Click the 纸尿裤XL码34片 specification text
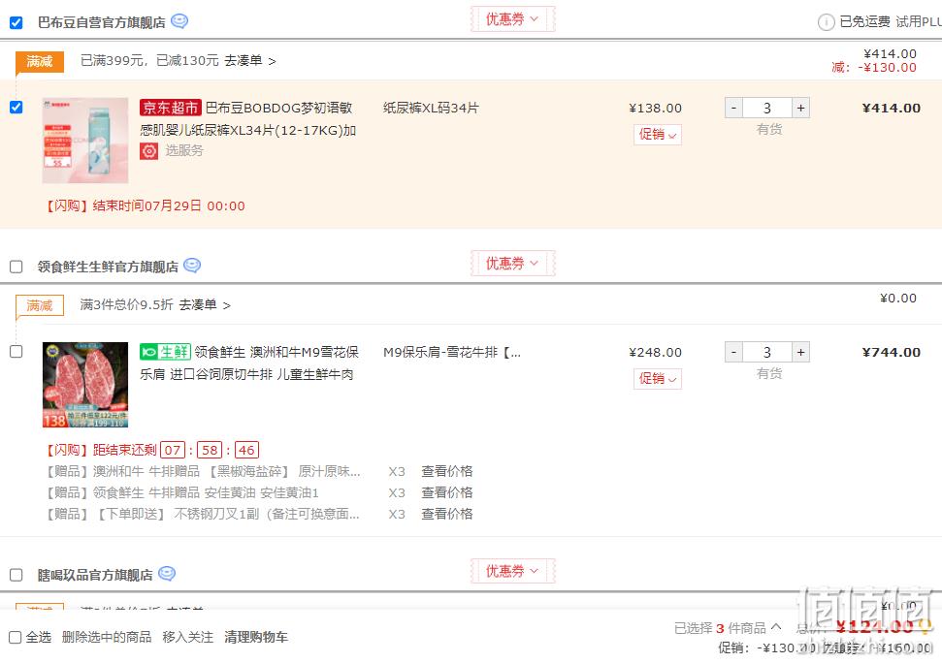 coord(431,108)
